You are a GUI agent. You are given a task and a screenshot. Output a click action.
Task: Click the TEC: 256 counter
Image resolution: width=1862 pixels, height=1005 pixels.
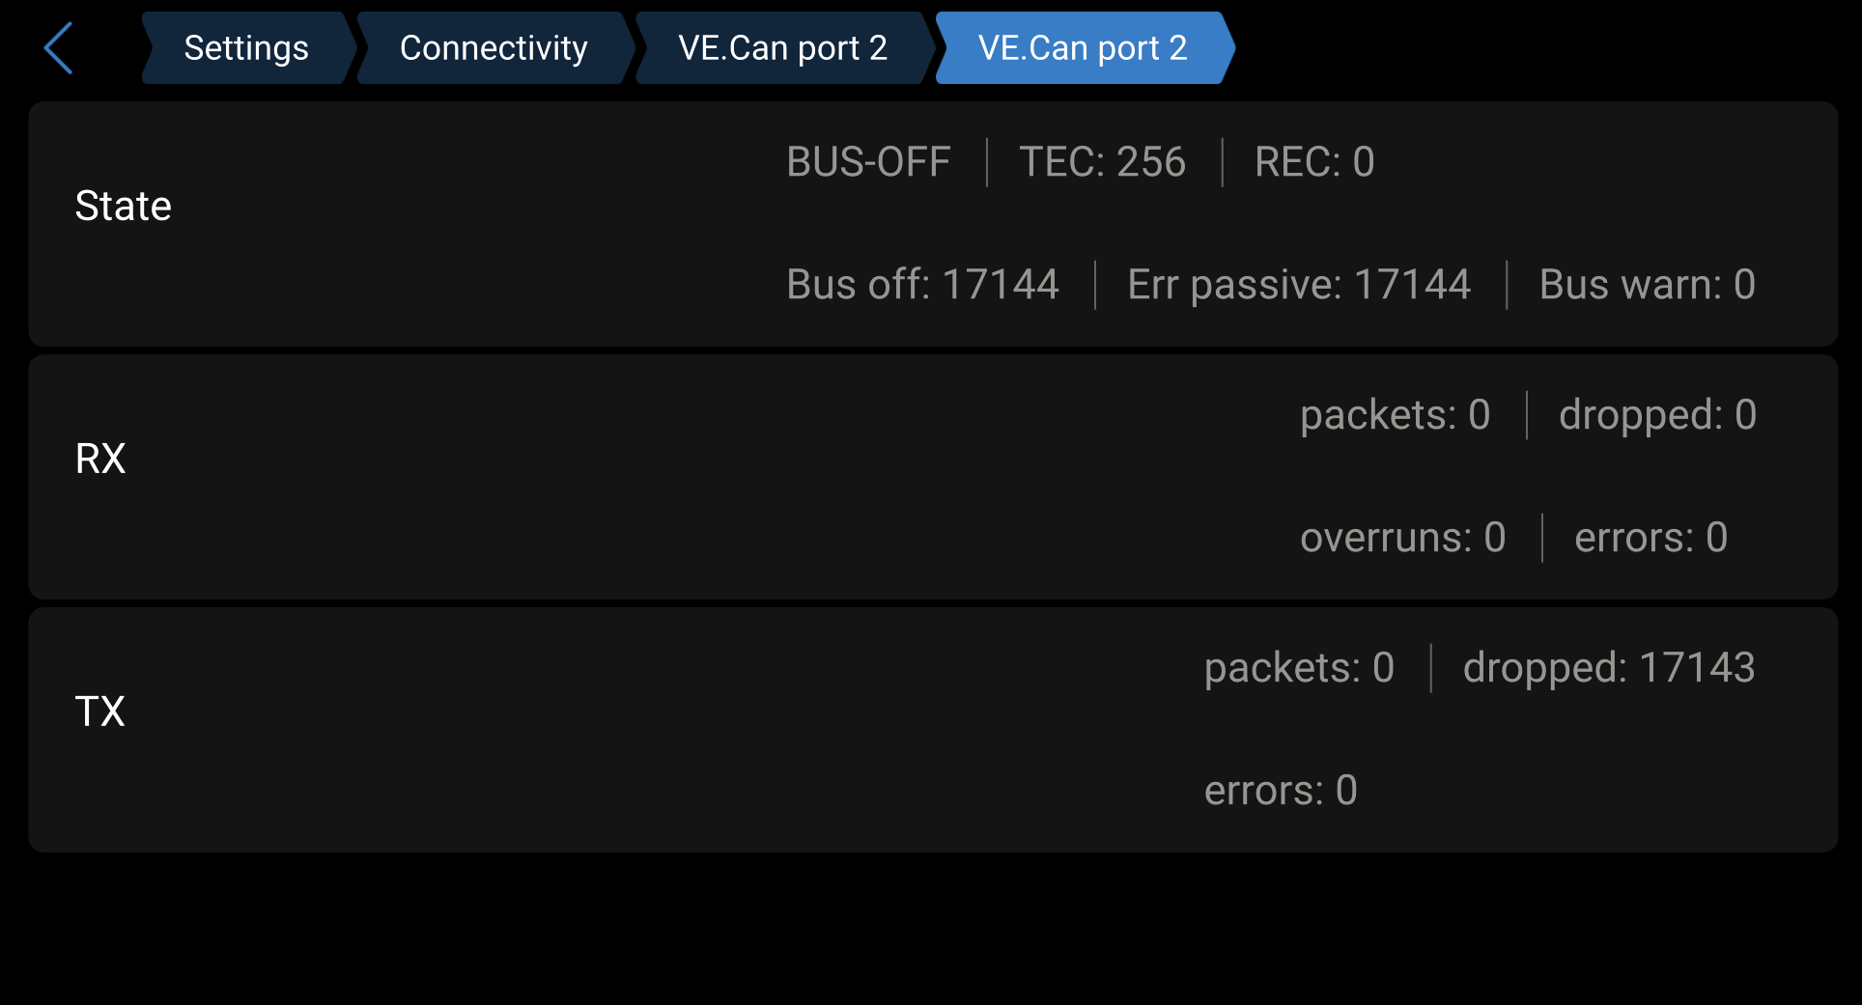click(1102, 162)
